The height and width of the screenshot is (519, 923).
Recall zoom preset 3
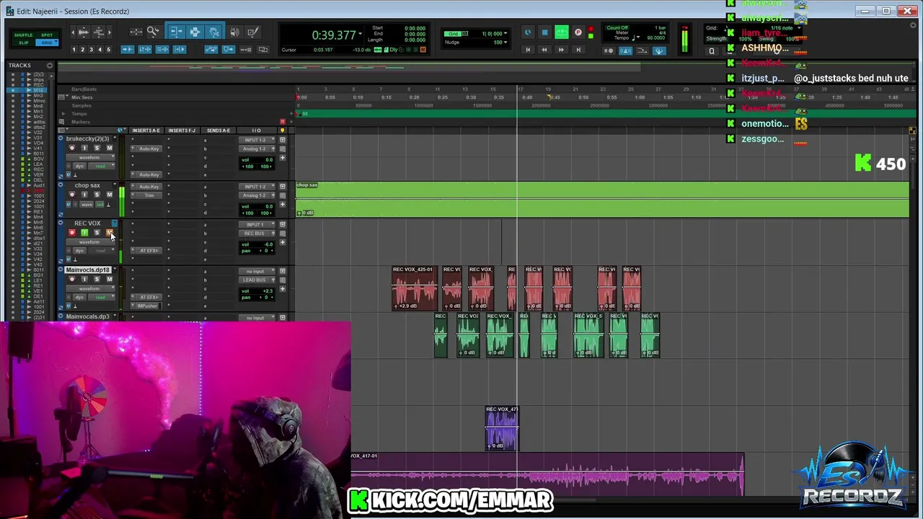click(x=91, y=50)
